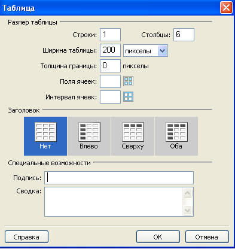Click inside the 'Сводка' summary text area
The width and height of the screenshot is (235, 249).
point(114,202)
